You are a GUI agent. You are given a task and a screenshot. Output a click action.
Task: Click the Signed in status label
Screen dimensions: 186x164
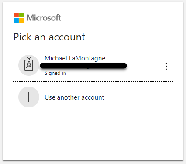pyautogui.click(x=55, y=73)
